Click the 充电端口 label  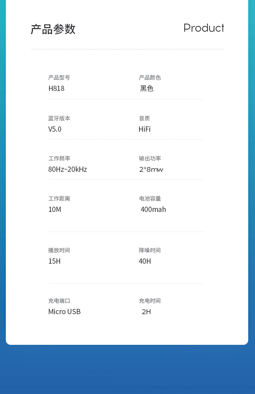[x=59, y=301]
